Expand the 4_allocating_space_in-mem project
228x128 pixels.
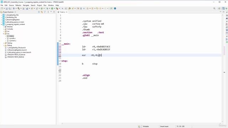pyautogui.click(x=1, y=22)
